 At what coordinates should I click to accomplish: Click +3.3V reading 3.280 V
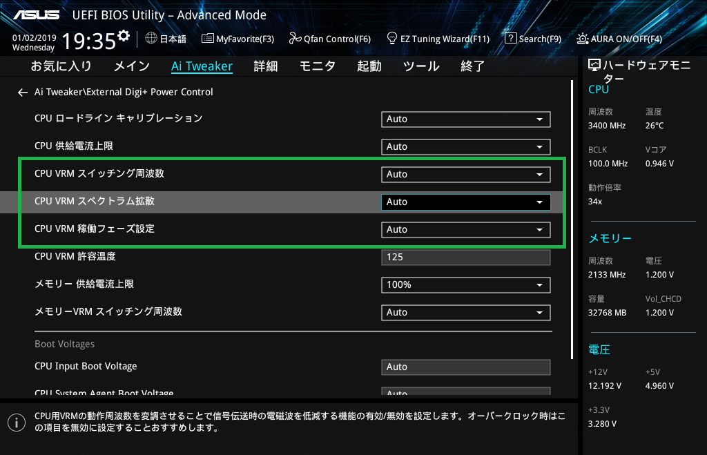pyautogui.click(x=602, y=424)
